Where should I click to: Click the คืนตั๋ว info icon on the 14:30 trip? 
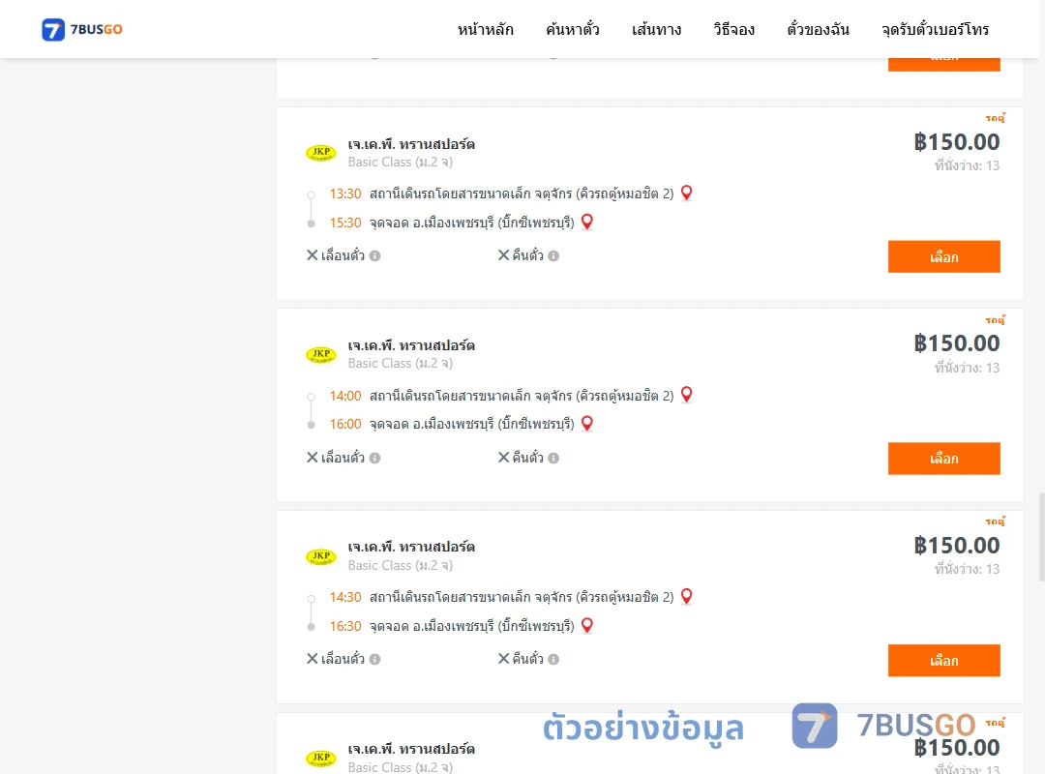tap(553, 659)
